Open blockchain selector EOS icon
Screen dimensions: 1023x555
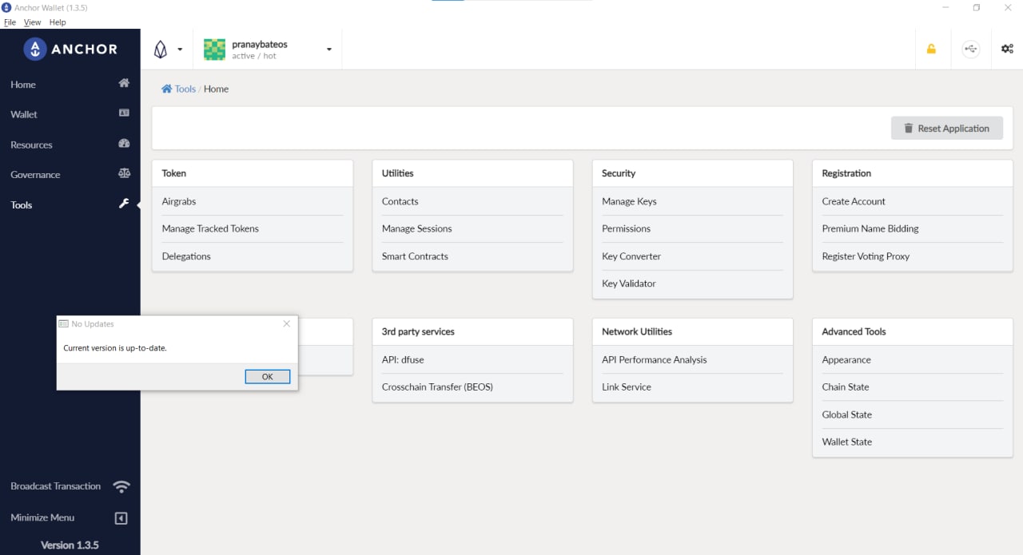tap(161, 50)
